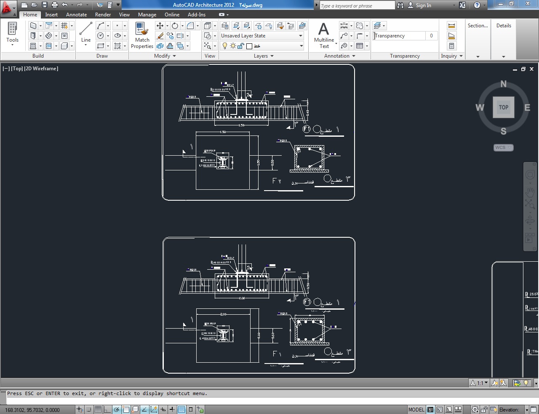Click the MODEL space button
539x414 pixels.
coord(416,409)
